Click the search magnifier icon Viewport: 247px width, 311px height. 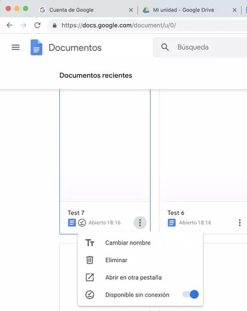(165, 47)
